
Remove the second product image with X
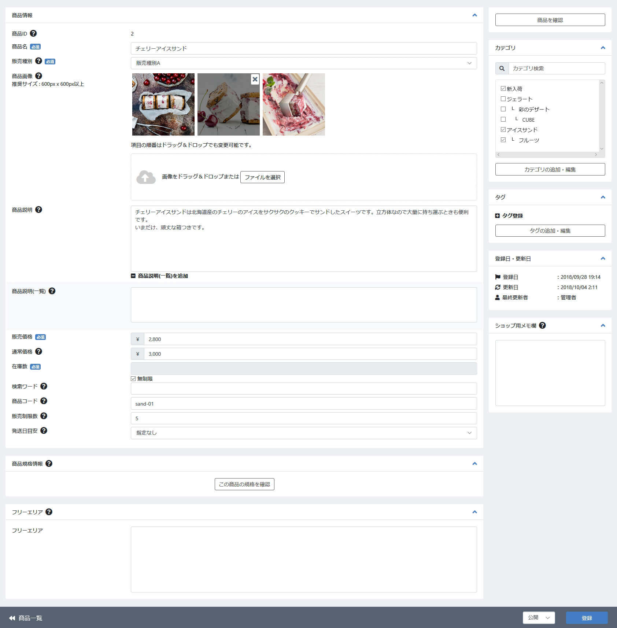pyautogui.click(x=255, y=79)
